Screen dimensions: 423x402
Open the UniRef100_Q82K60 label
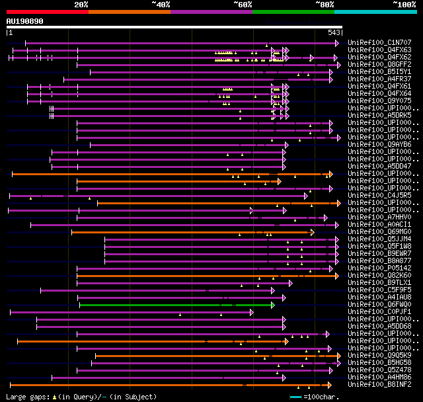pos(379,276)
